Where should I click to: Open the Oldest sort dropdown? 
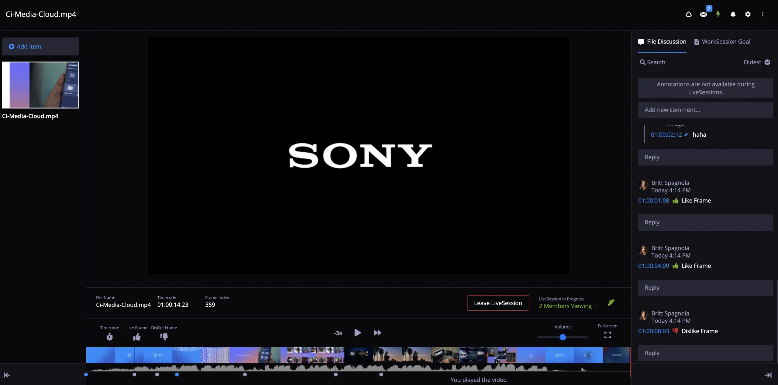point(757,62)
